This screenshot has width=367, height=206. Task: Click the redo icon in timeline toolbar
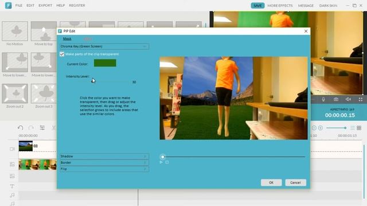(31, 128)
